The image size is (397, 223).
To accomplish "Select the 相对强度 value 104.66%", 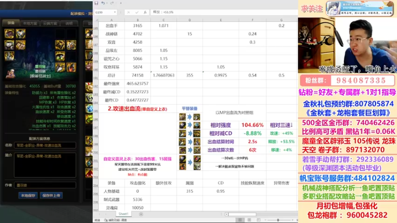I will [x=253, y=125].
